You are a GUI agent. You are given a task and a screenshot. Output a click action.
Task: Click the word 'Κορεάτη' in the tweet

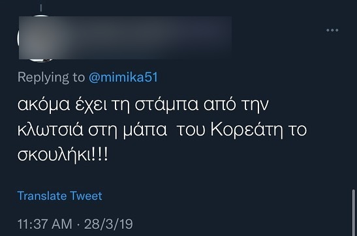[247, 130]
